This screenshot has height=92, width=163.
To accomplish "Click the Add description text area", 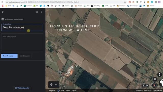I will [22, 42].
